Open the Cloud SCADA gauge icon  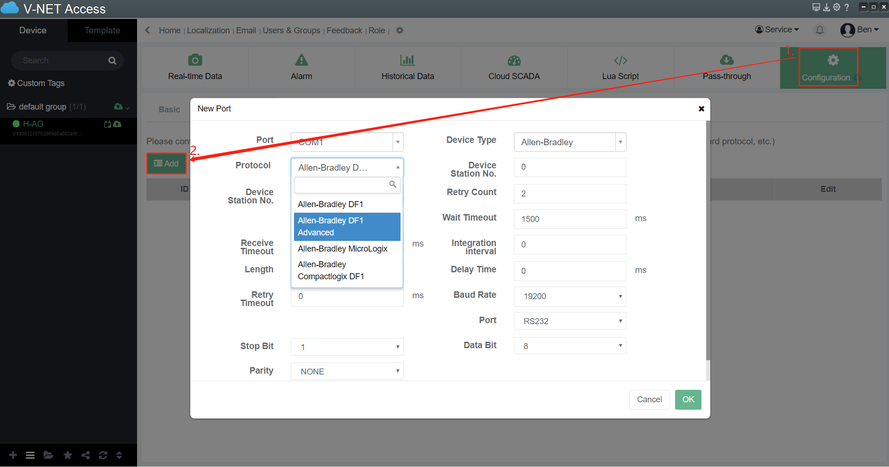click(x=514, y=60)
